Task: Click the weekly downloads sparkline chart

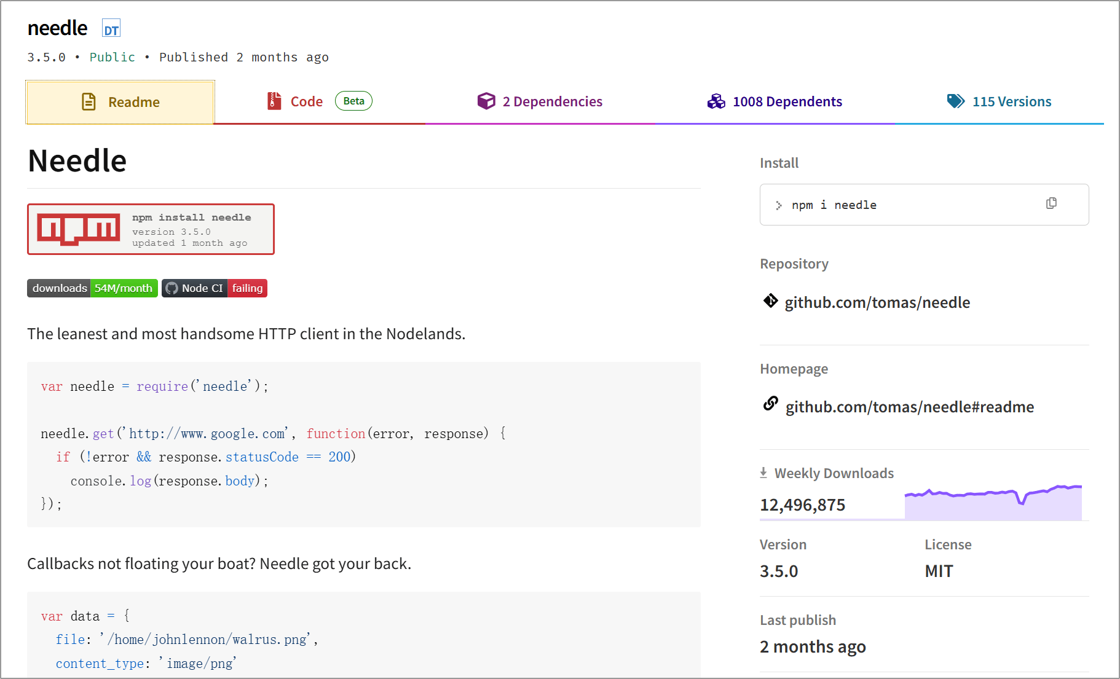Action: click(993, 502)
